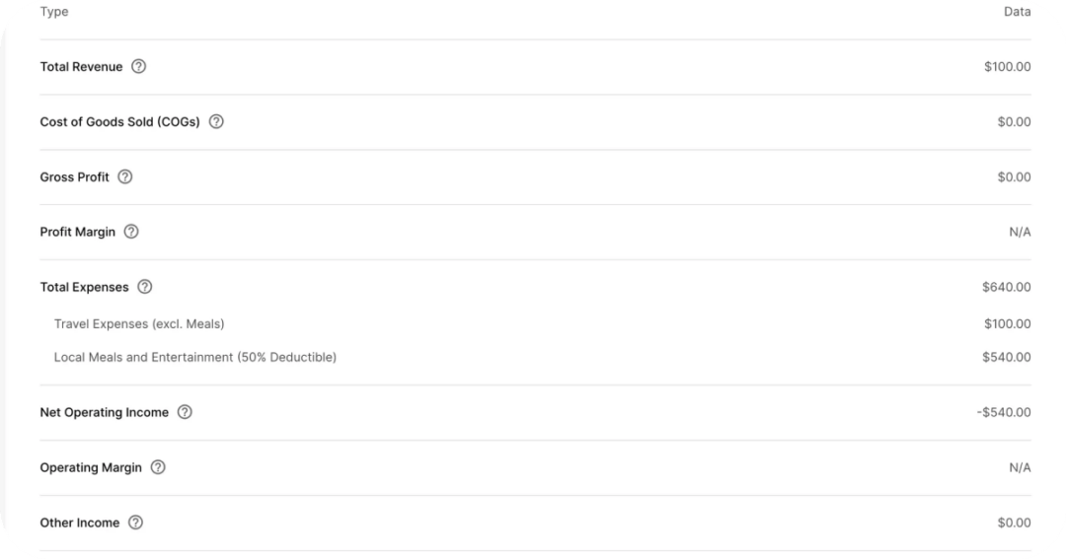1066x559 pixels.
Task: Open the Net Operating Income help icon
Action: coord(185,412)
